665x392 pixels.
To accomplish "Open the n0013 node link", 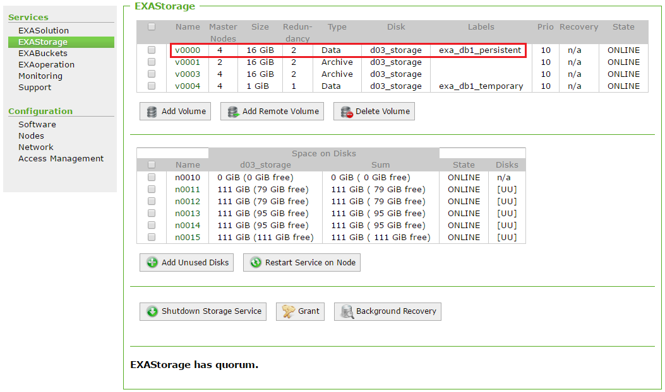I will [188, 214].
